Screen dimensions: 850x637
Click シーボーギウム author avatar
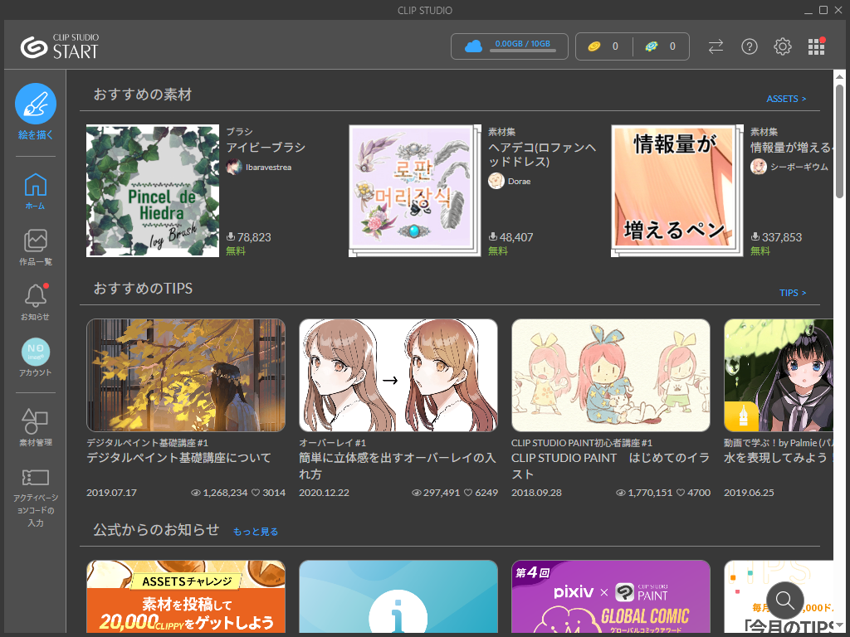point(759,167)
